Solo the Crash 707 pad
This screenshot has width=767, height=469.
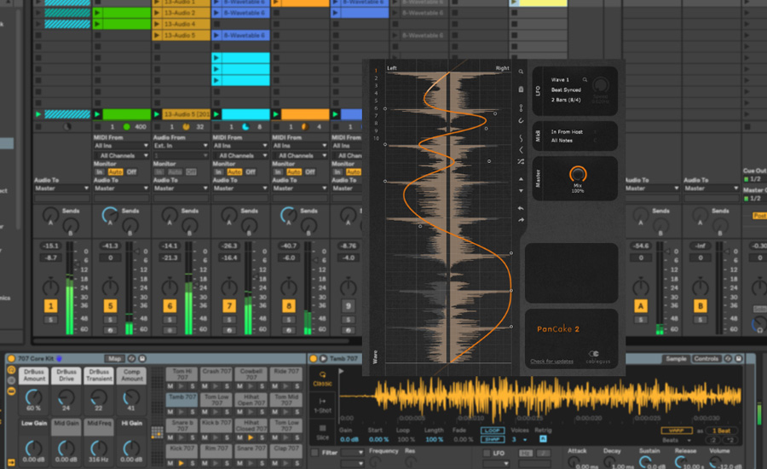click(227, 386)
